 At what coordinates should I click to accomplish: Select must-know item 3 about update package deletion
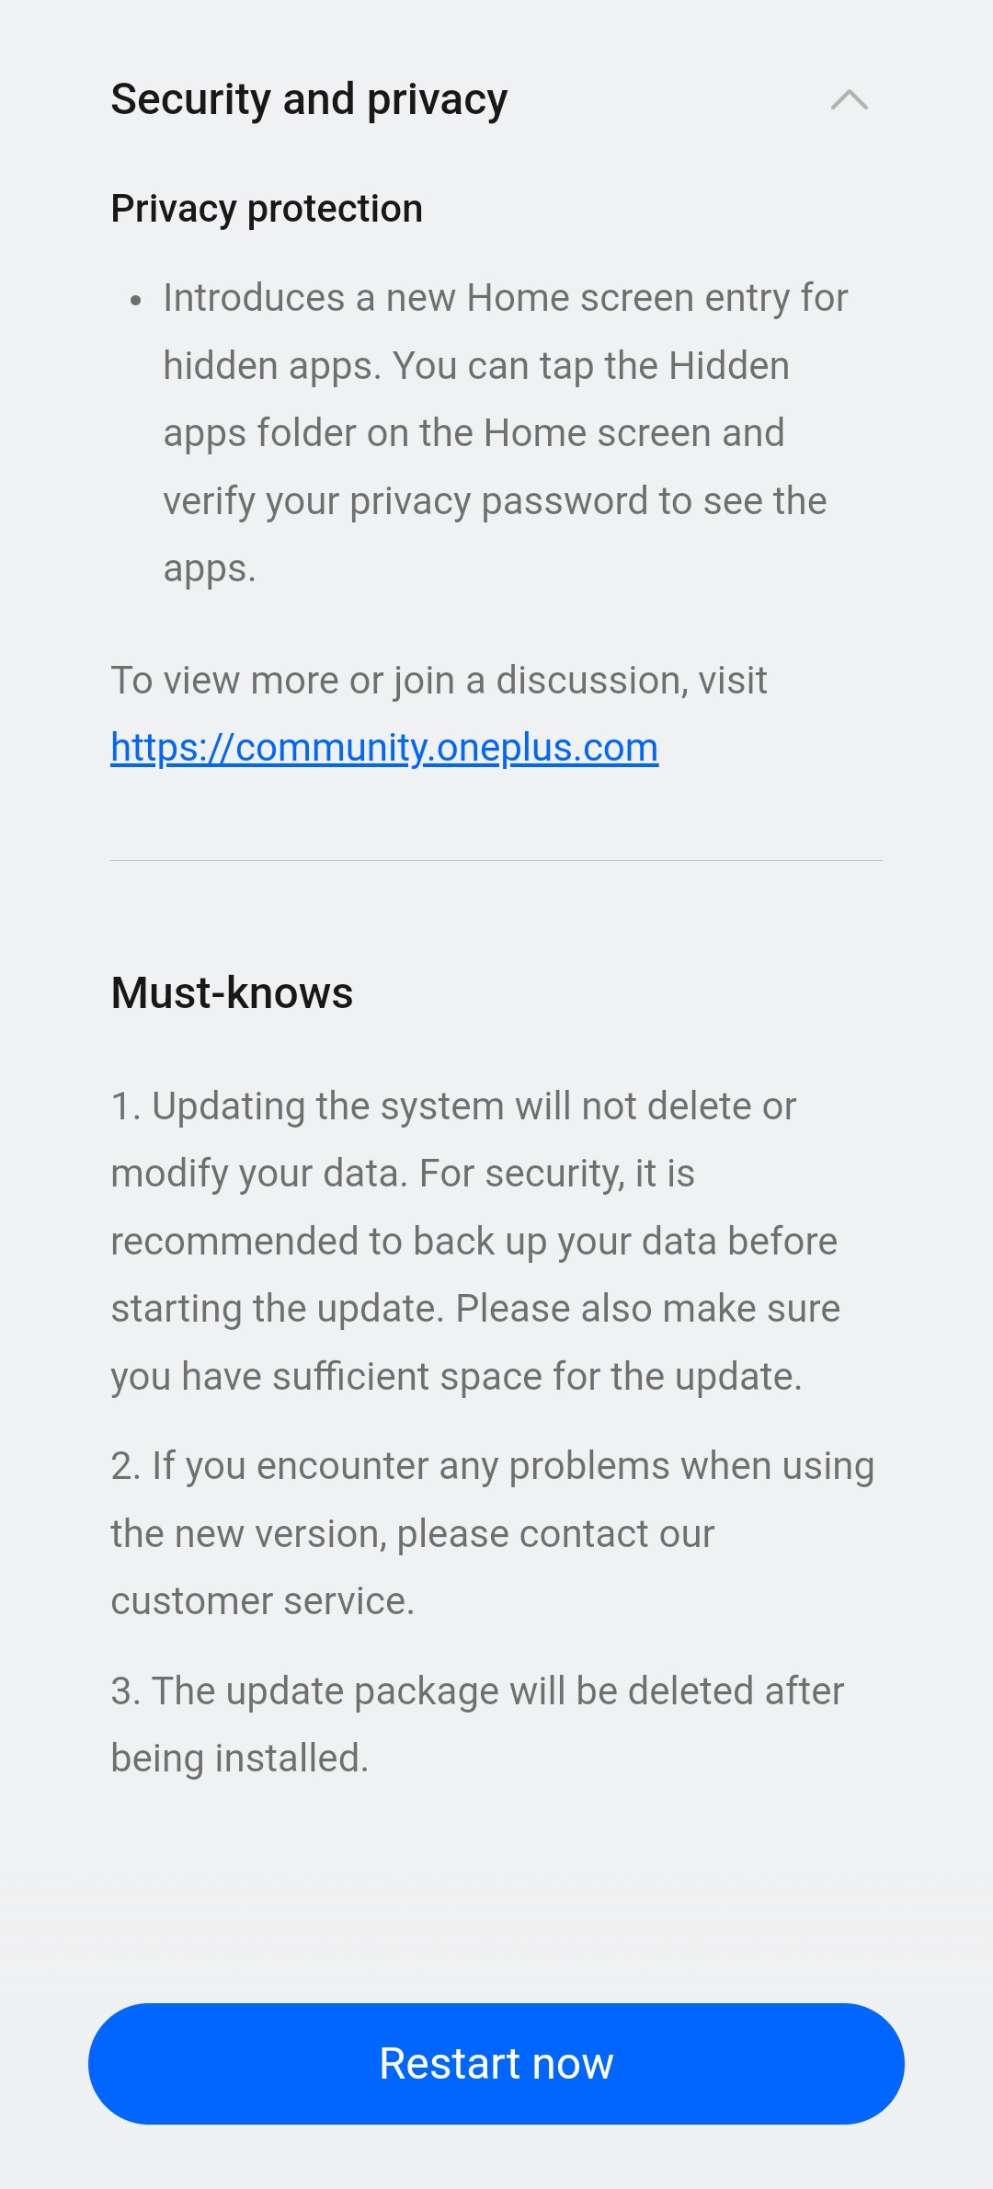coord(477,1725)
